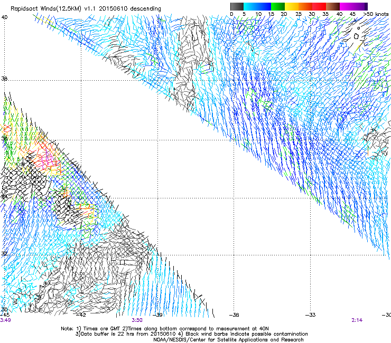Viewport: 391px width, 343px height.
Task: Click the longitude label -36
Action: pos(234,315)
